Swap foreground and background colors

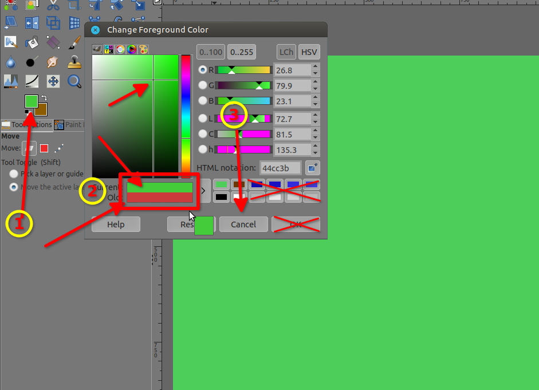(44, 99)
